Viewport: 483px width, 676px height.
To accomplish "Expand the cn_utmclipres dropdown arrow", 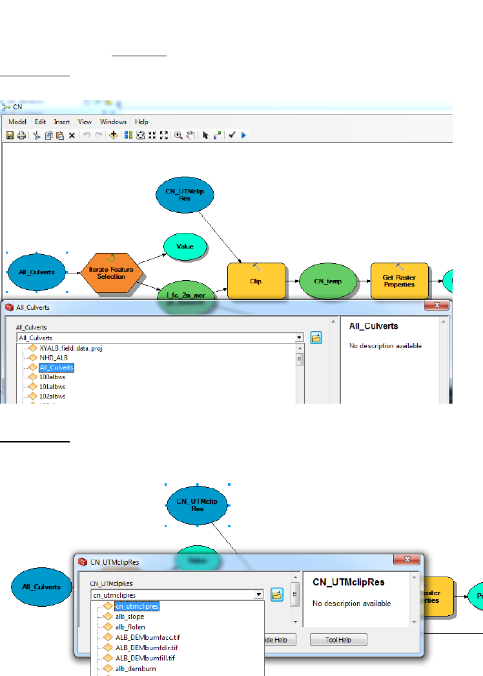I will (259, 595).
